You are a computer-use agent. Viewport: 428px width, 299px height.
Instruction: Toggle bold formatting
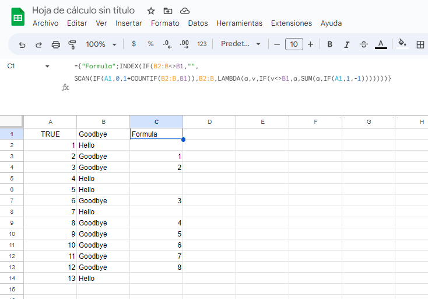[x=329, y=44]
